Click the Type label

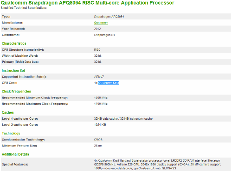pos(6,17)
